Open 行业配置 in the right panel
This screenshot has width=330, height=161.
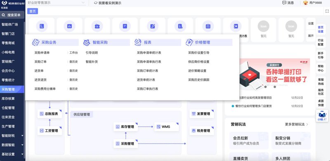321,42
